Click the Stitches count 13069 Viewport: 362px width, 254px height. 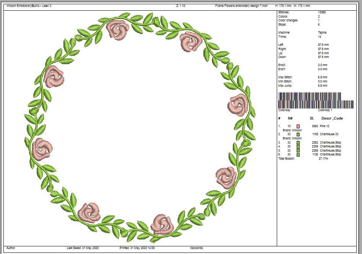point(322,13)
